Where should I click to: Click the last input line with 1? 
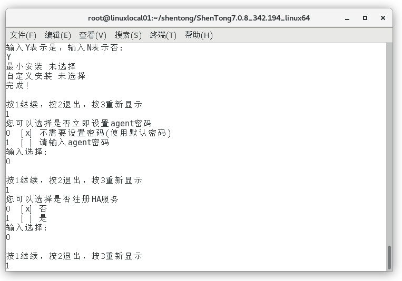tap(8, 266)
